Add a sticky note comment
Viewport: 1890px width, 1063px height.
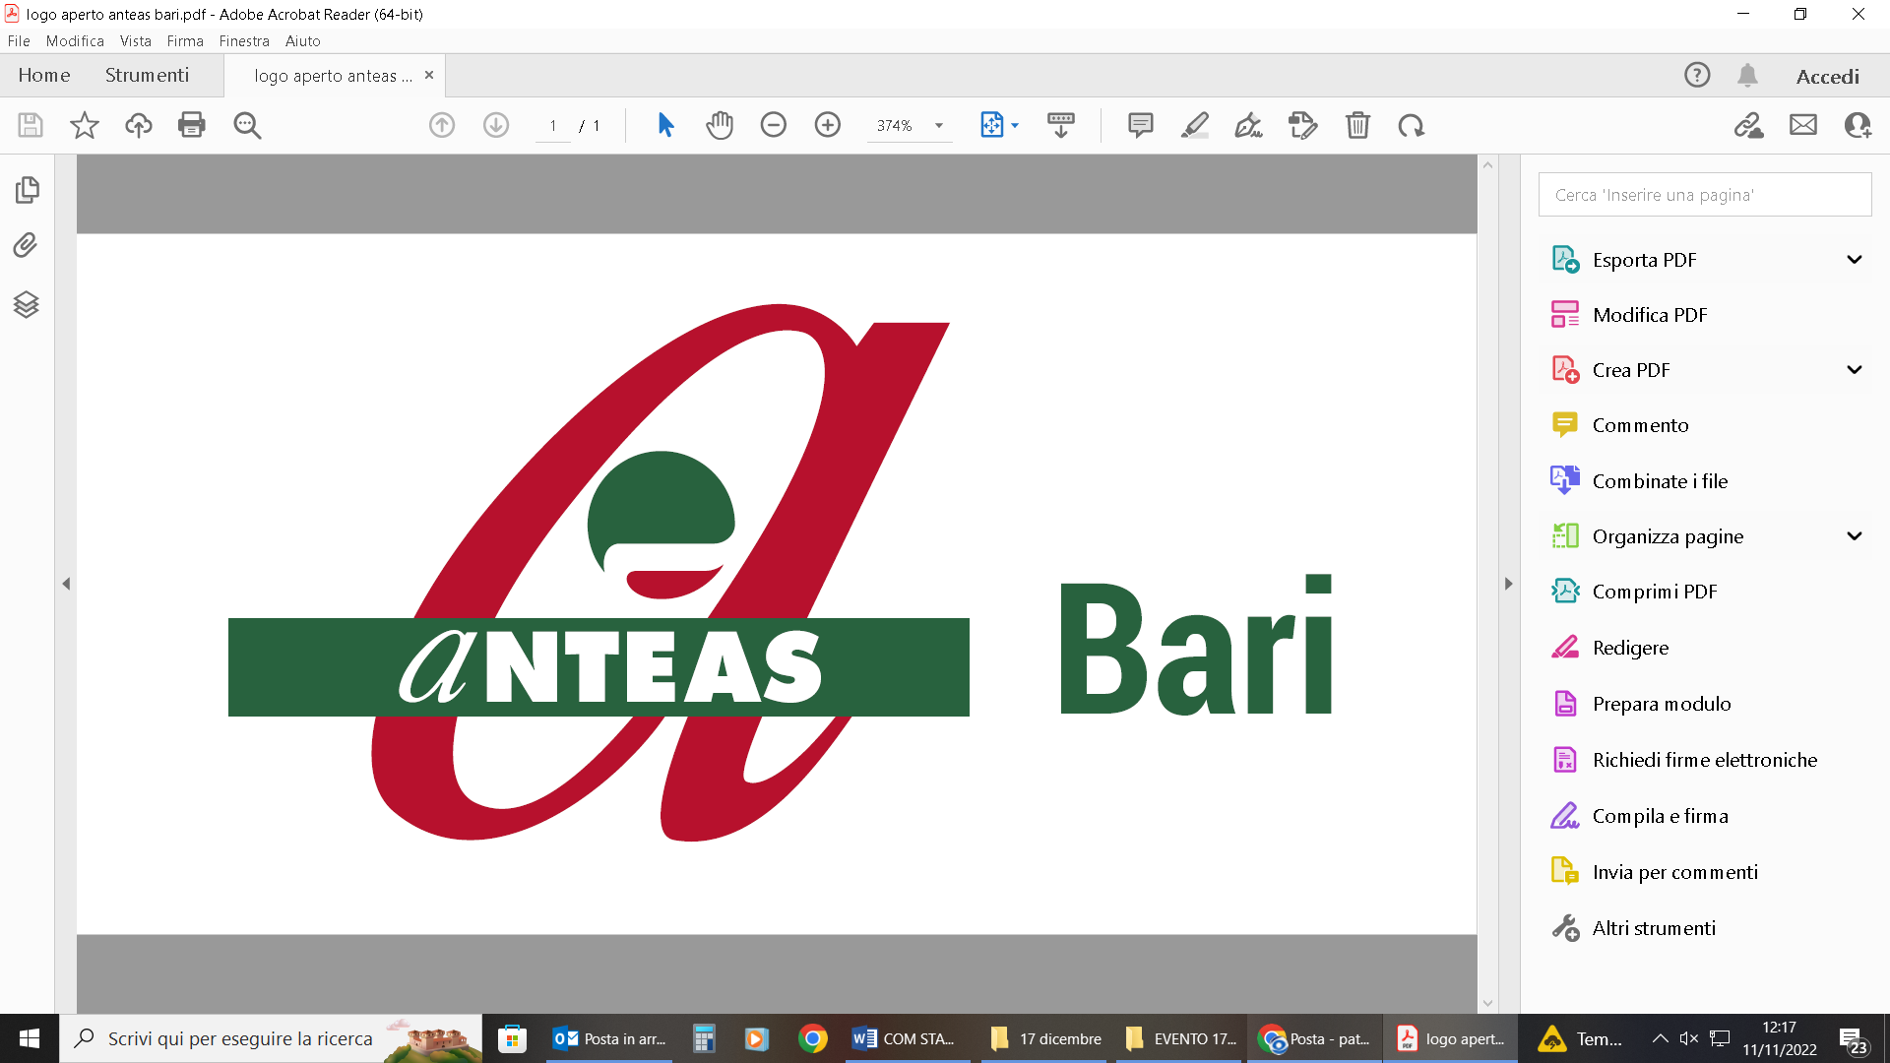[1141, 125]
